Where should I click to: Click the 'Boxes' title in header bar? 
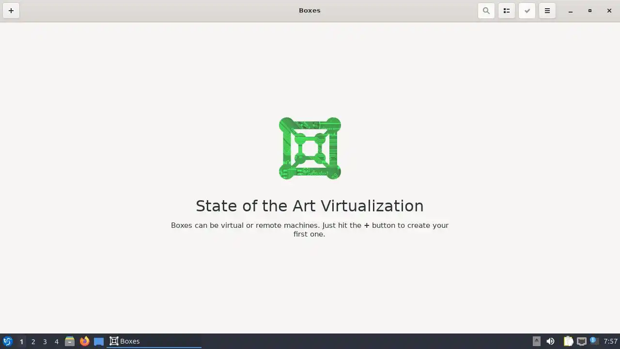point(310,11)
